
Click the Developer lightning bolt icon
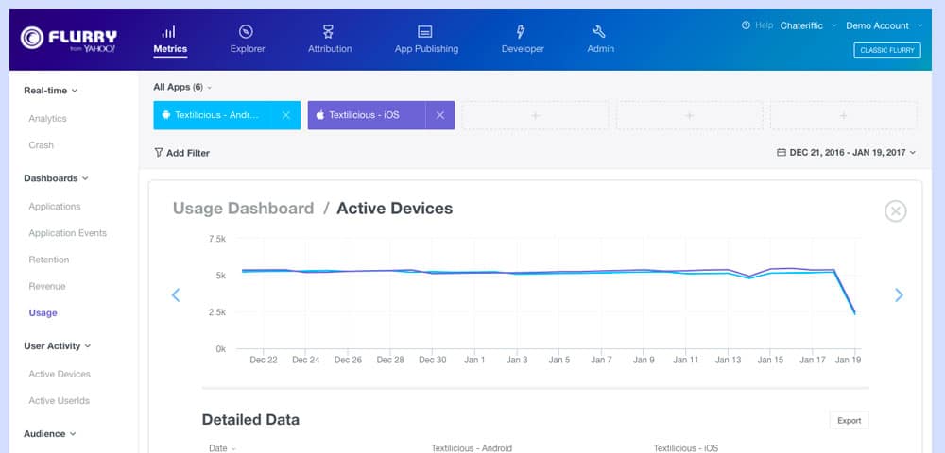click(x=520, y=32)
